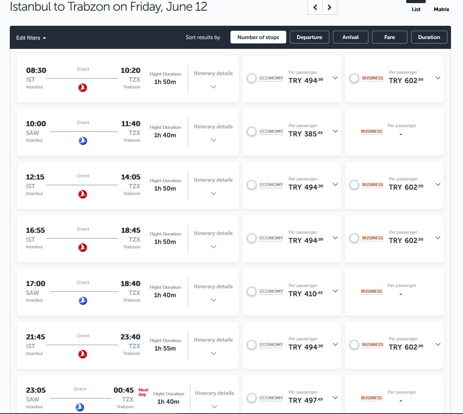This screenshot has height=414, width=463.
Task: Click Turkish Airlines logo on 12:15 flight
Action: [x=83, y=194]
